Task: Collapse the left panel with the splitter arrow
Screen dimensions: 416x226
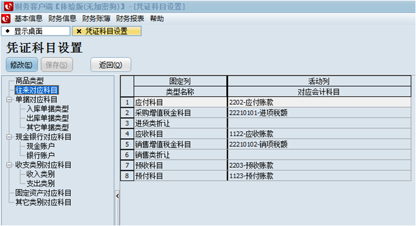Action: tap(117, 196)
